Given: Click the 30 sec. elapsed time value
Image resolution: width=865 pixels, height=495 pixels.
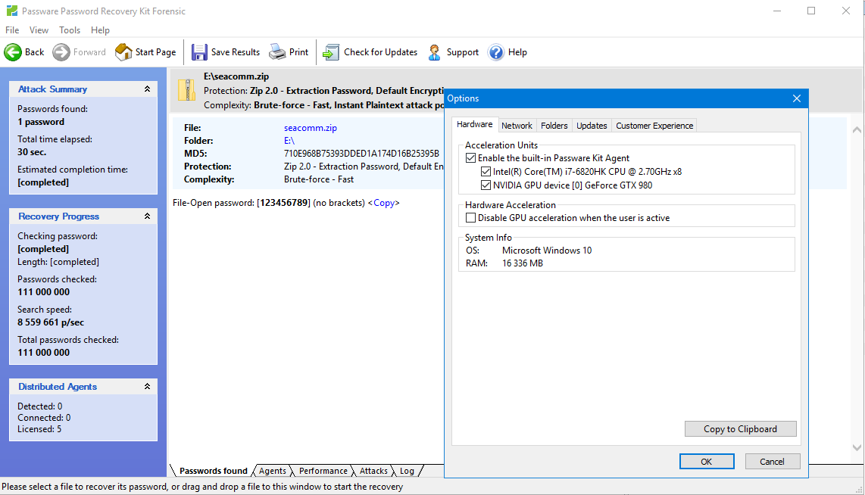Looking at the screenshot, I should [x=32, y=152].
